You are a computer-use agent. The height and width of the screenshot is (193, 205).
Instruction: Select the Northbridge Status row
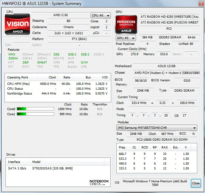pyautogui.click(x=58, y=94)
